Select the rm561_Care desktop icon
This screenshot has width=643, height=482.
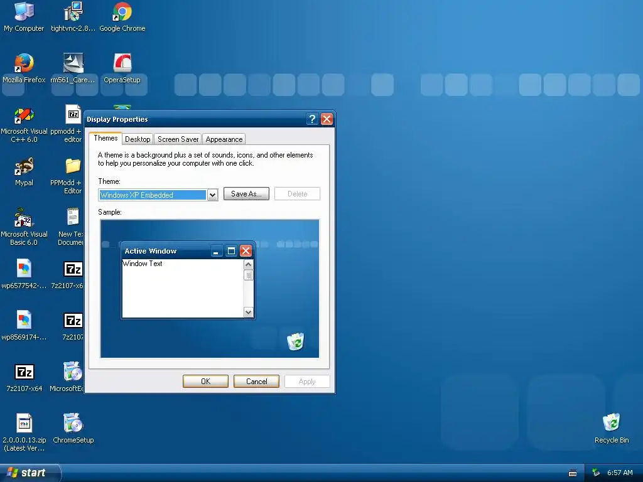click(73, 68)
